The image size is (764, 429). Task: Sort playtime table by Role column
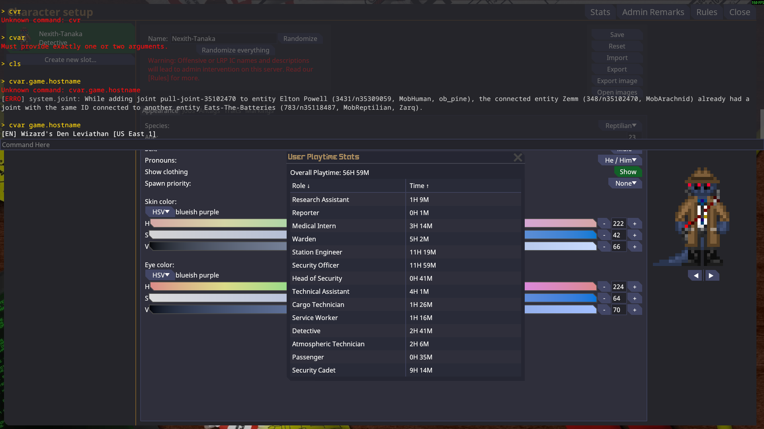(301, 186)
